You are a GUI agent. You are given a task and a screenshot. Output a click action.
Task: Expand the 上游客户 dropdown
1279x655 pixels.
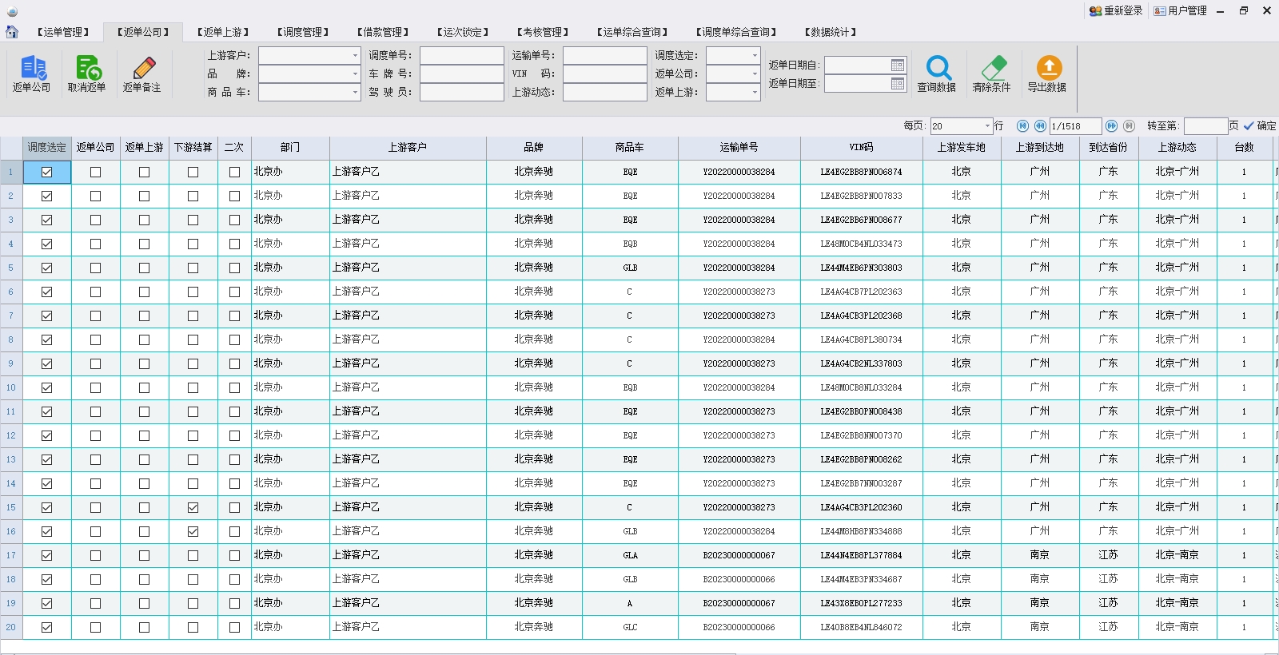pyautogui.click(x=355, y=55)
